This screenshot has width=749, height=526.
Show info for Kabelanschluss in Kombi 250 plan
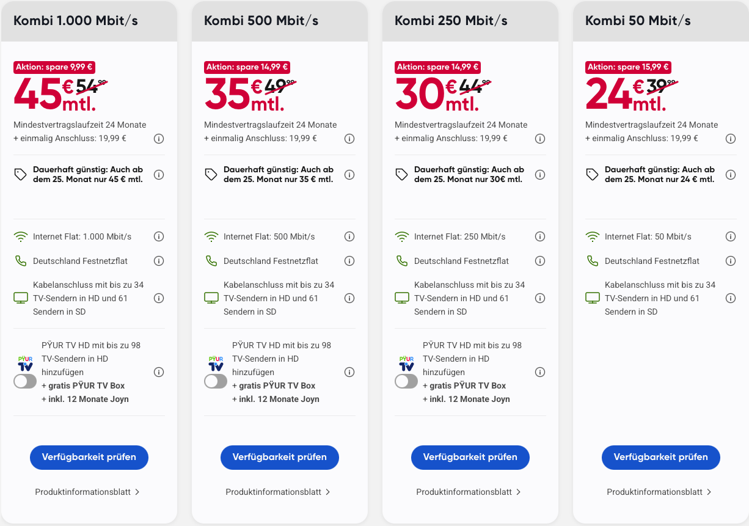click(x=540, y=298)
